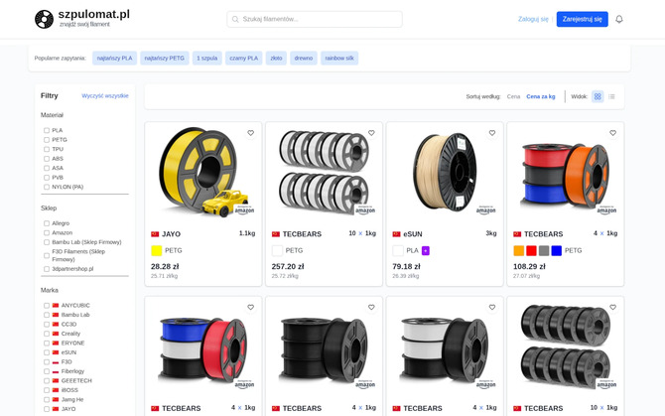Click the 79.18 zł price

click(406, 266)
